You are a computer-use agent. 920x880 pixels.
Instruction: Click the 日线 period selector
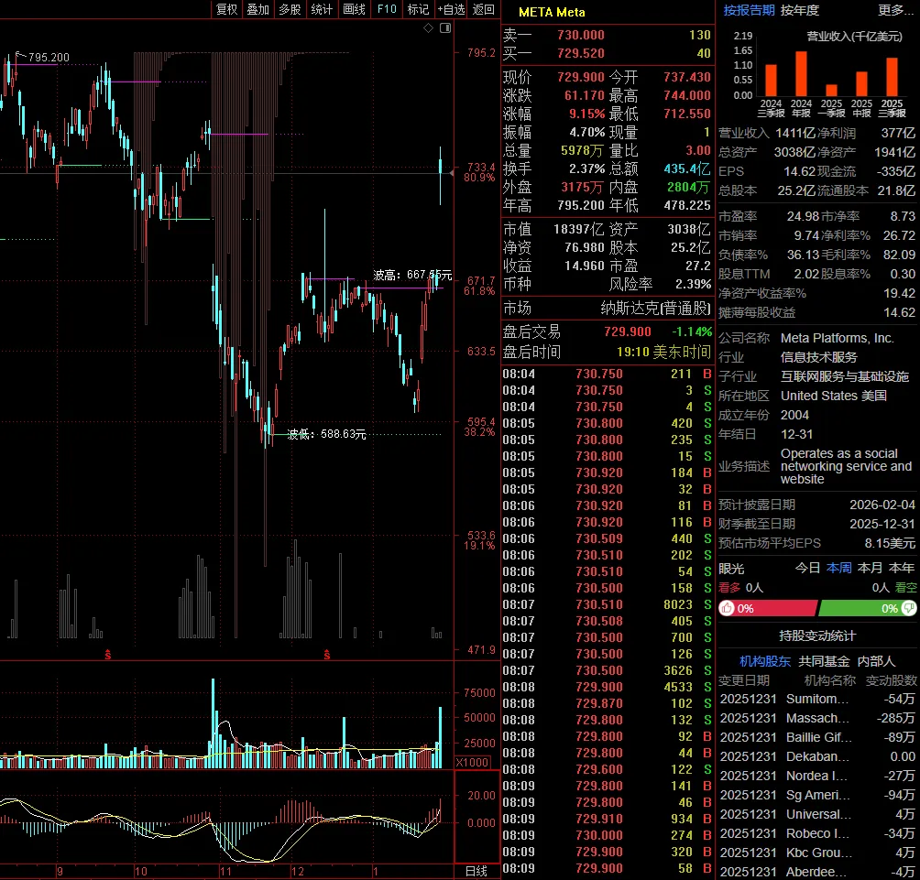click(x=476, y=871)
